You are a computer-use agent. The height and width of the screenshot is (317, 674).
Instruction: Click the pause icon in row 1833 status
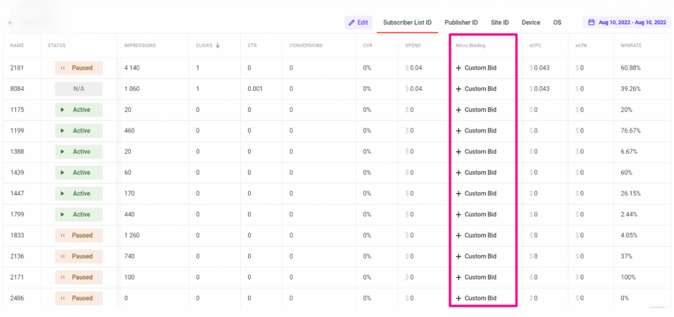63,235
